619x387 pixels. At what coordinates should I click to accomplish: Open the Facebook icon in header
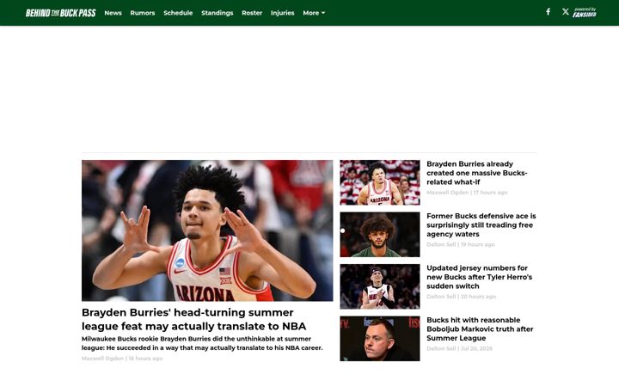point(548,12)
